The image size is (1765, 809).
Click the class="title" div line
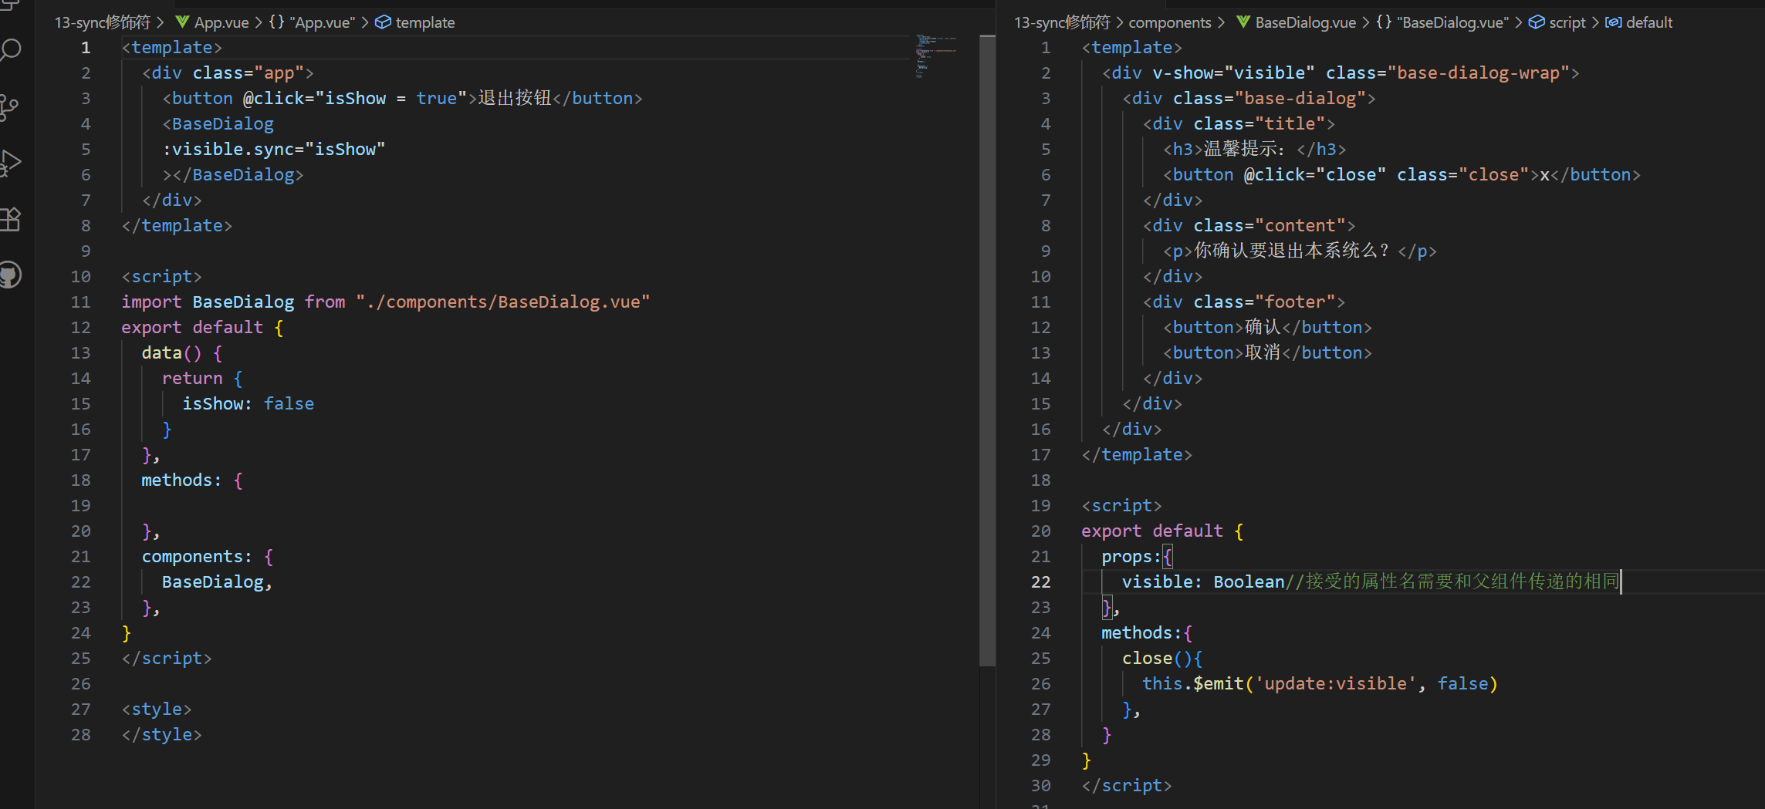pyautogui.click(x=1239, y=124)
